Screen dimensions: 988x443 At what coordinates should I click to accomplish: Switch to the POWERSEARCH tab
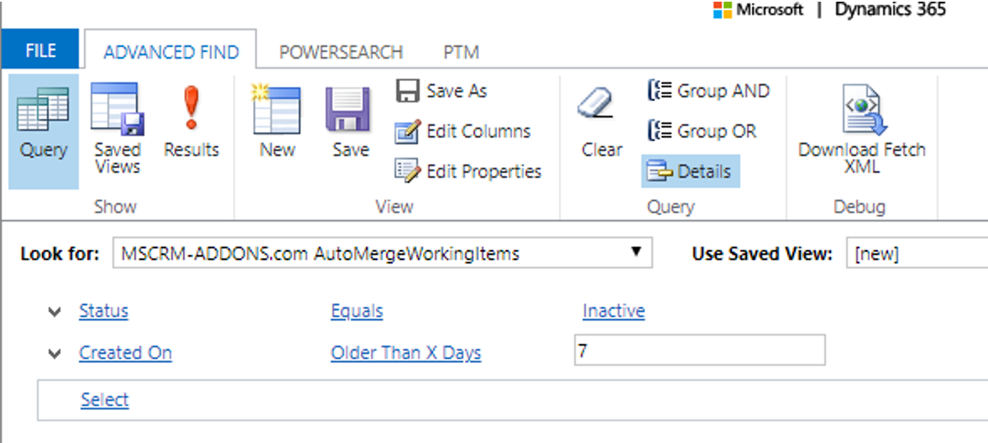(x=341, y=52)
